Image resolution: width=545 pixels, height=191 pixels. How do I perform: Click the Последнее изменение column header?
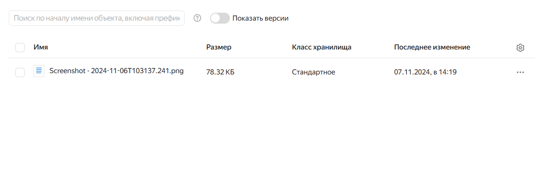pos(432,47)
